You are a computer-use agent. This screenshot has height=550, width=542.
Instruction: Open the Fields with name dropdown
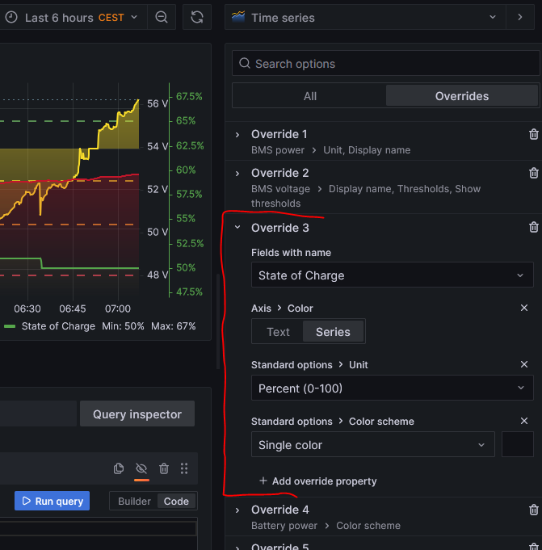tap(392, 275)
